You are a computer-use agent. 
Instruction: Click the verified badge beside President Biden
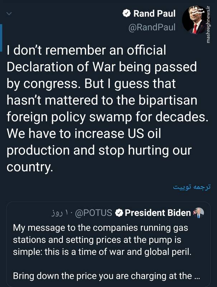[119, 213]
